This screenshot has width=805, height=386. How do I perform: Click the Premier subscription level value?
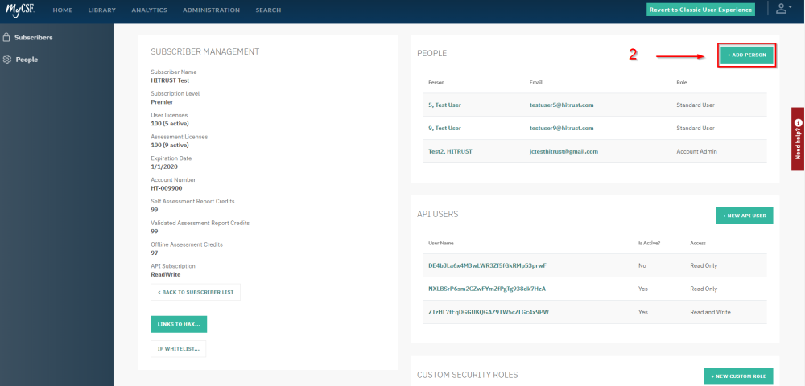click(x=162, y=102)
